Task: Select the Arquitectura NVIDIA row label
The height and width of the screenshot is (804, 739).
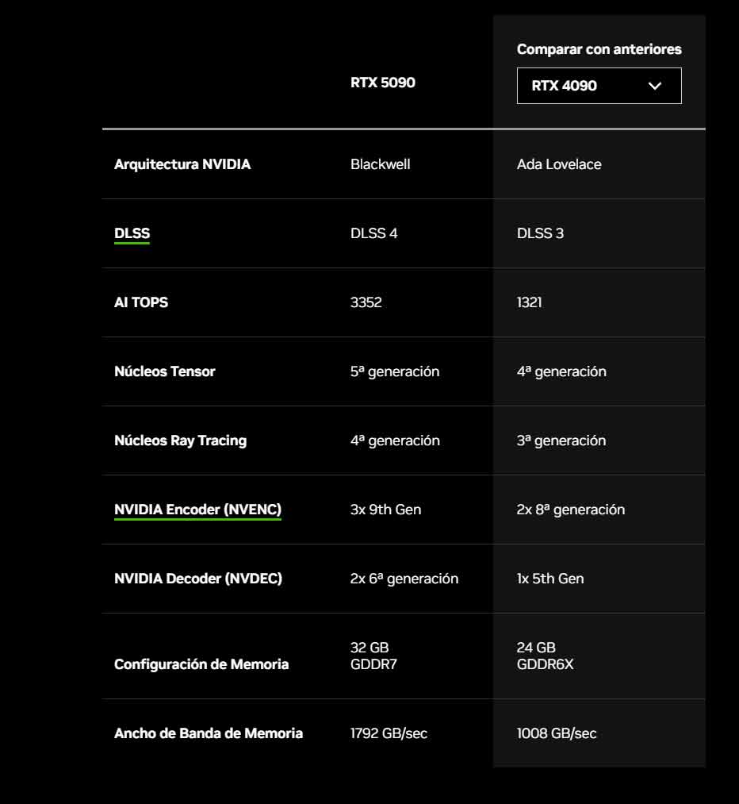Action: coord(182,164)
